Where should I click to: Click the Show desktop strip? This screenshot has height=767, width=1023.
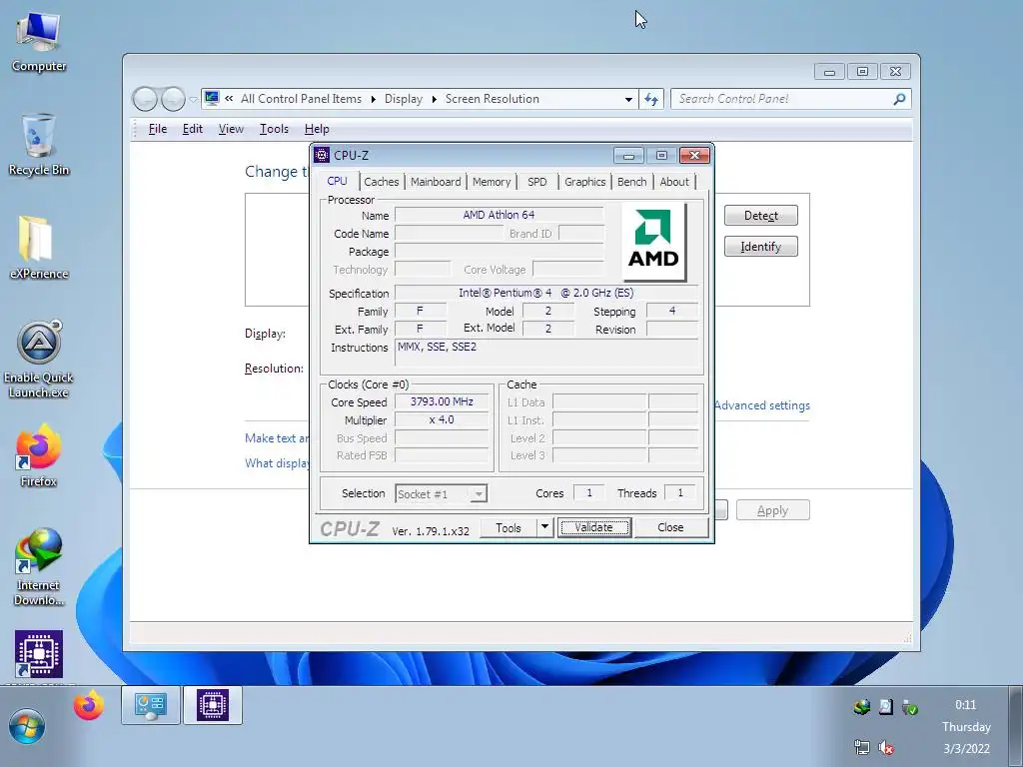coord(1016,727)
